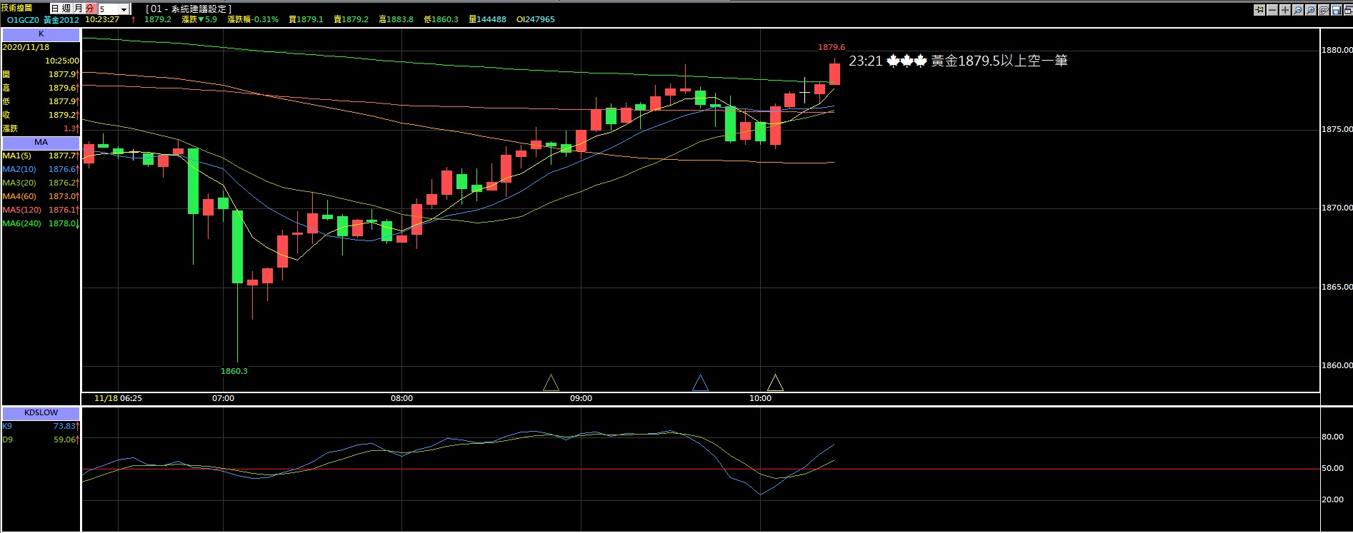Click the interval value field showing 5
Viewport: 1353px width, 533px height.
pyautogui.click(x=108, y=9)
